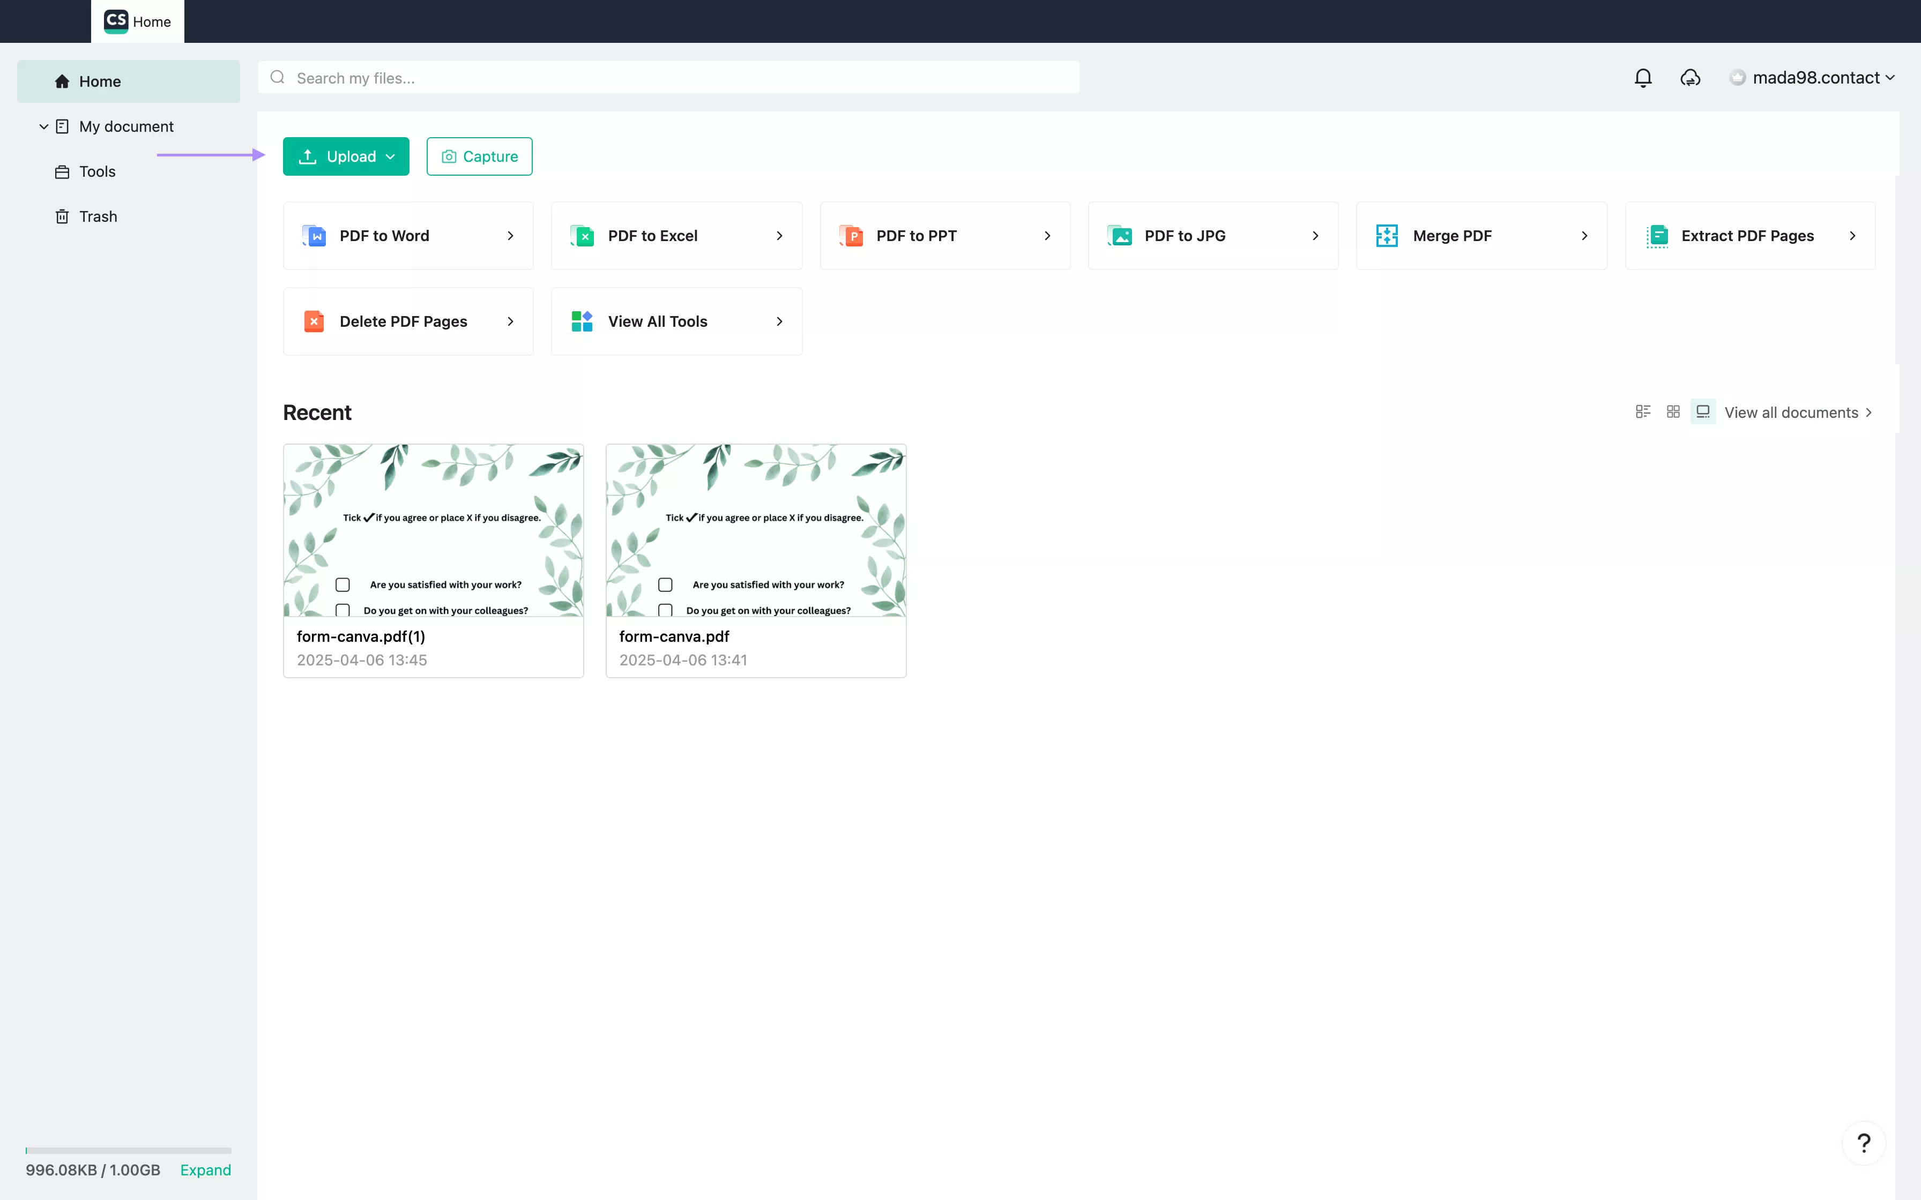Click the Capture button
Image resolution: width=1921 pixels, height=1200 pixels.
tap(480, 156)
